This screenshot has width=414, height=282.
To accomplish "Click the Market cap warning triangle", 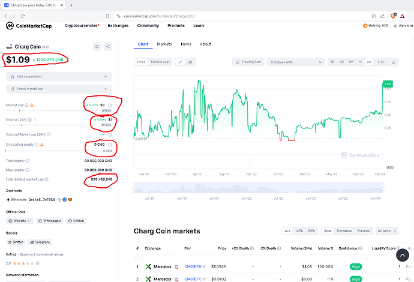I will coord(32,105).
